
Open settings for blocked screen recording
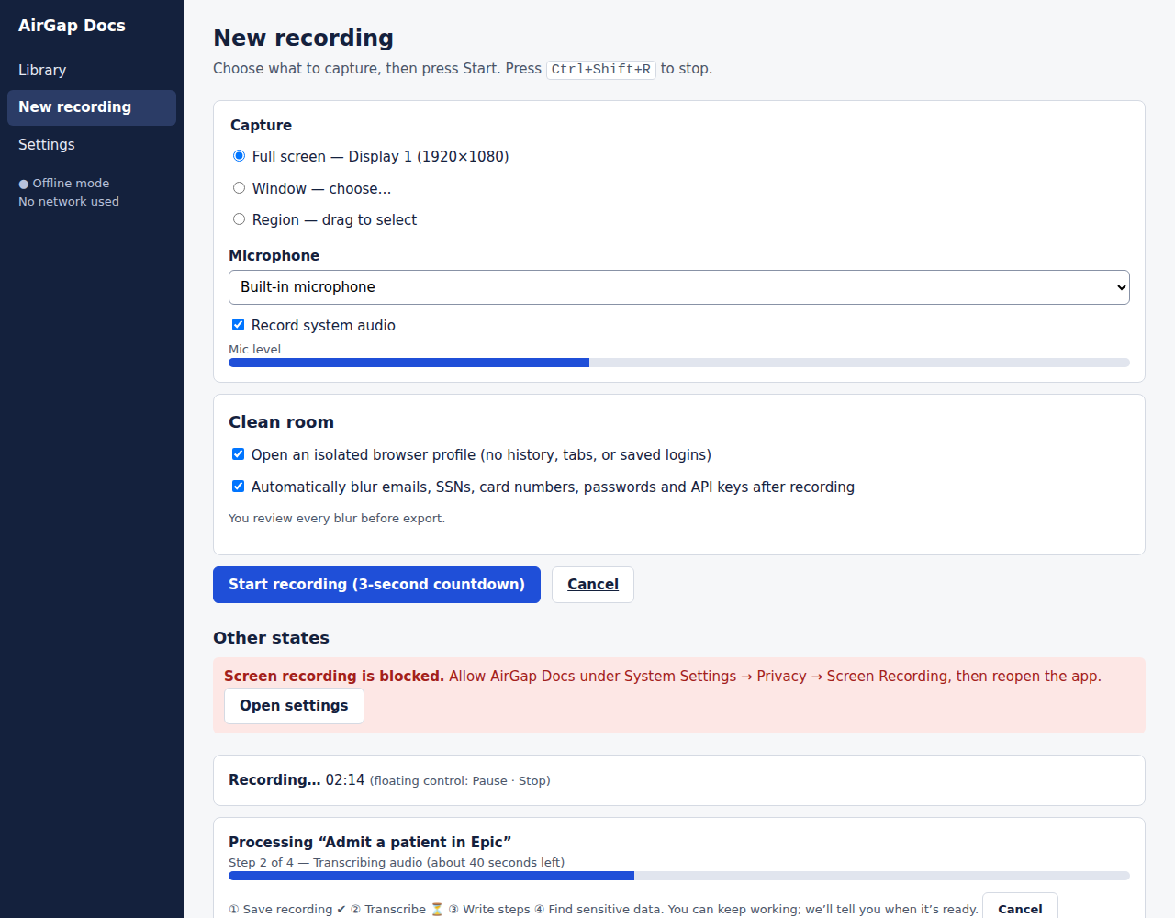click(294, 706)
